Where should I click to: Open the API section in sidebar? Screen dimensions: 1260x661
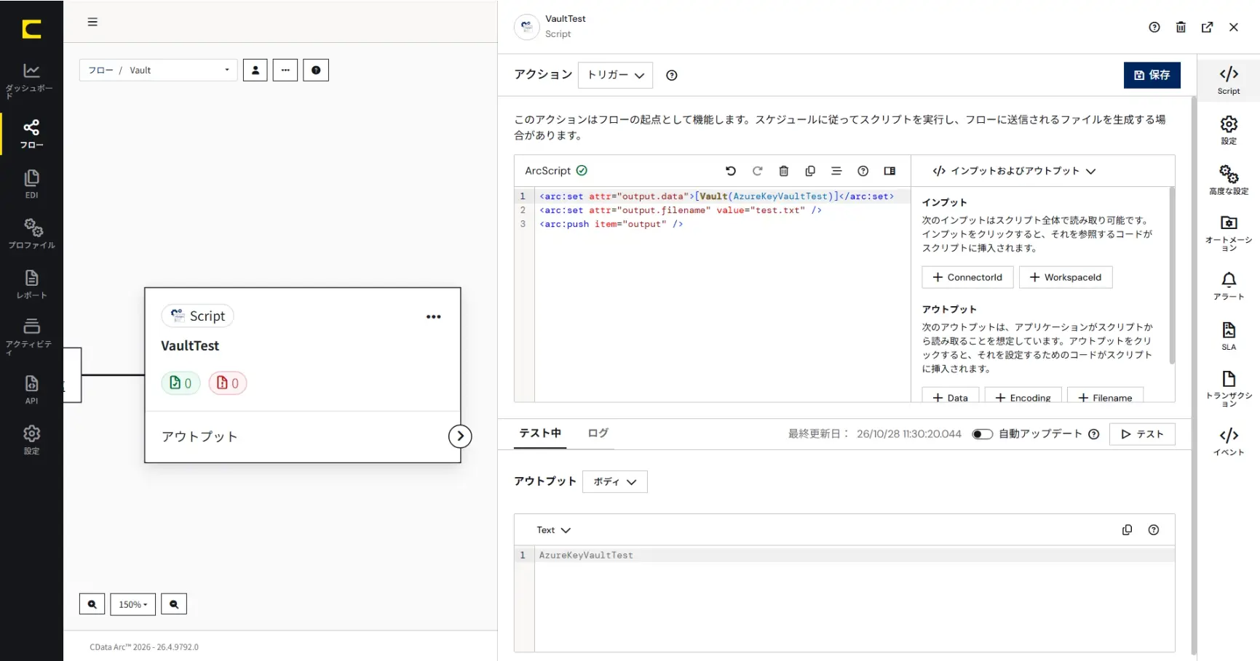(31, 390)
